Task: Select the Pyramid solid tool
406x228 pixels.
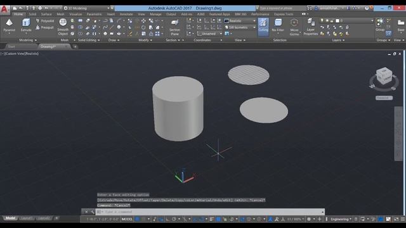Action: [x=9, y=25]
